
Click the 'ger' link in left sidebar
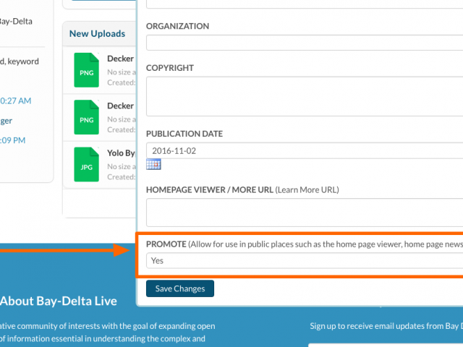(7, 121)
